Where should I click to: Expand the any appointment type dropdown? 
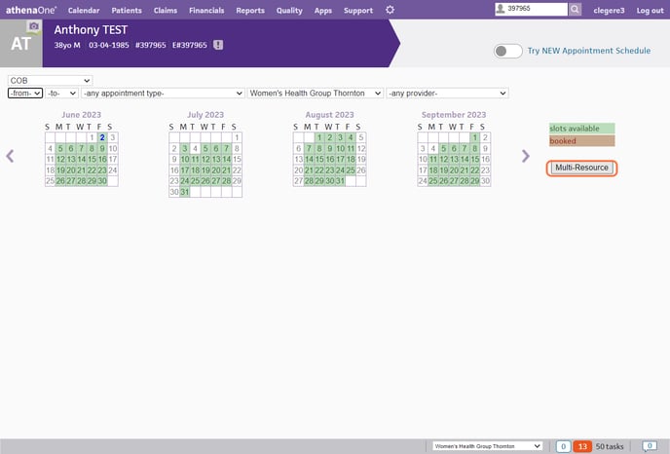(162, 94)
